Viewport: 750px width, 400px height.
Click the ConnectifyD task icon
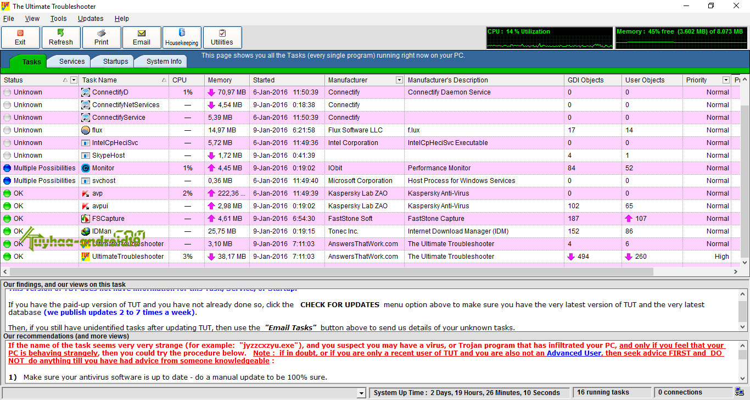click(x=86, y=92)
